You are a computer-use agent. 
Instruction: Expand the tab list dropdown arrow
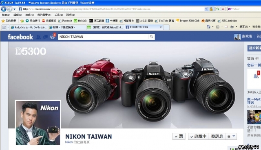(x=8, y=27)
